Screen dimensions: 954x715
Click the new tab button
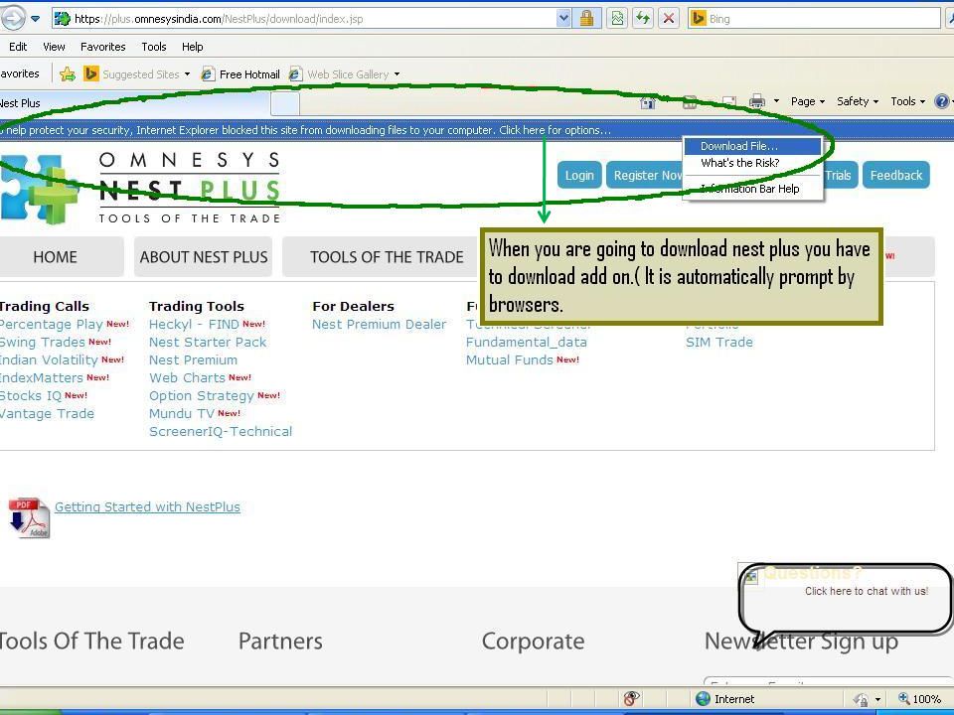point(285,103)
